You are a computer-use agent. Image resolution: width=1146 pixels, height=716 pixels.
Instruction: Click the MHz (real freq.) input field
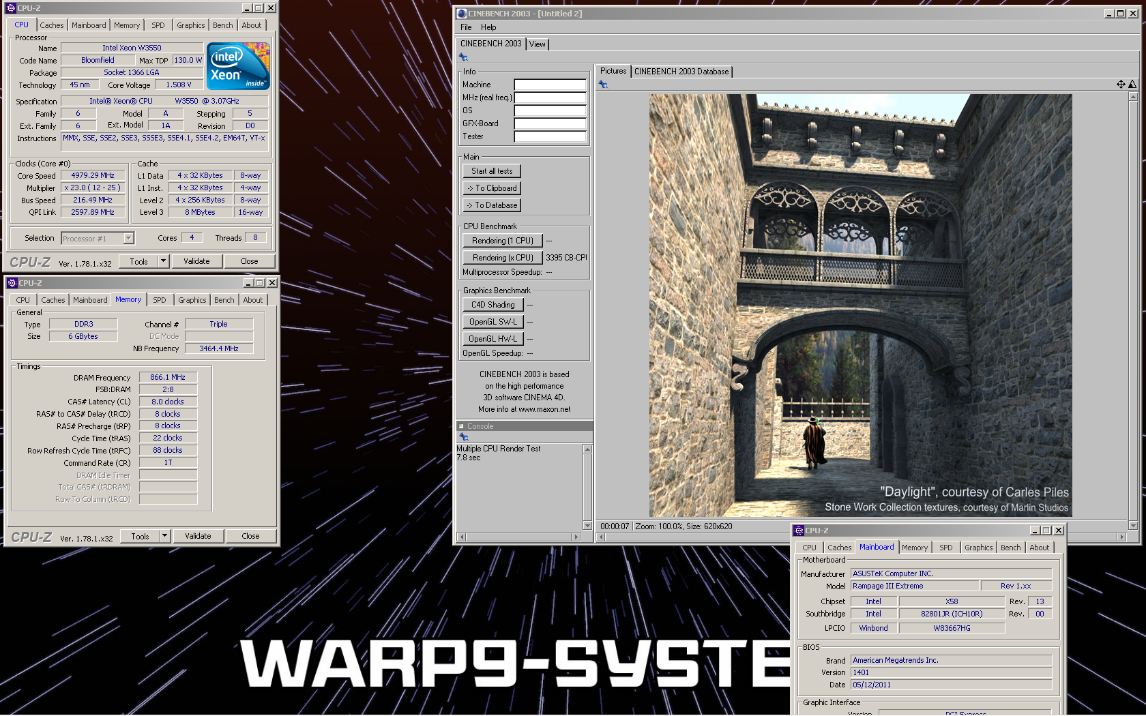click(550, 98)
